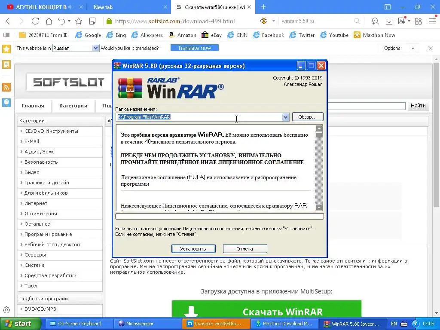This screenshot has width=440, height=330.
Task: Open the downloads icon in toolbar
Action: click(389, 21)
